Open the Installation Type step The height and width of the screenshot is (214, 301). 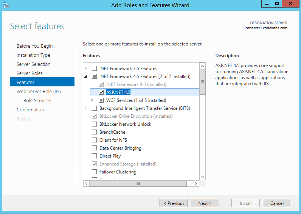pyautogui.click(x=33, y=55)
